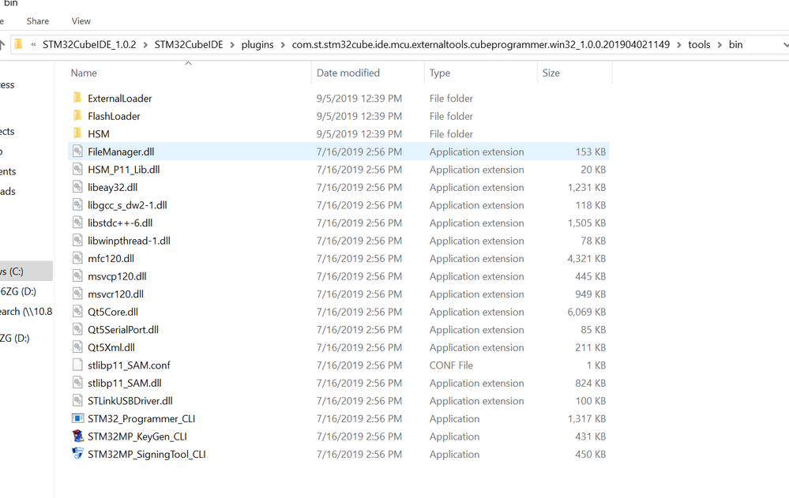
Task: Open the View ribbon tab
Action: coord(81,21)
